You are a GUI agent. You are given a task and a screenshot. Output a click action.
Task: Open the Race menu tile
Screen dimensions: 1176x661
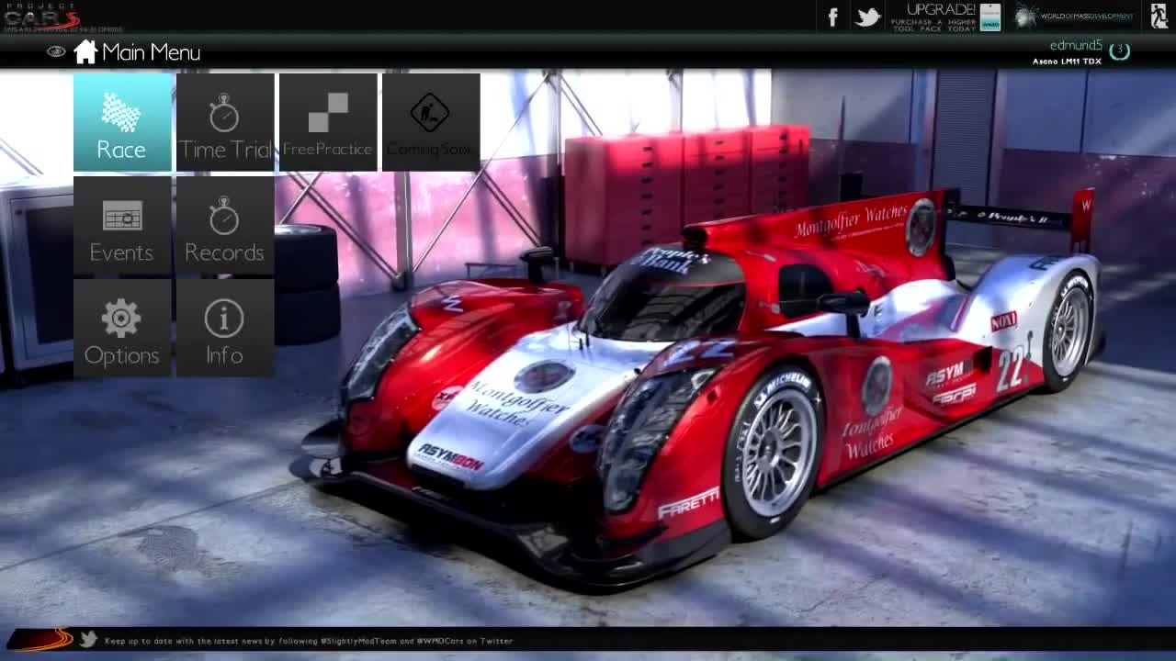(122, 122)
